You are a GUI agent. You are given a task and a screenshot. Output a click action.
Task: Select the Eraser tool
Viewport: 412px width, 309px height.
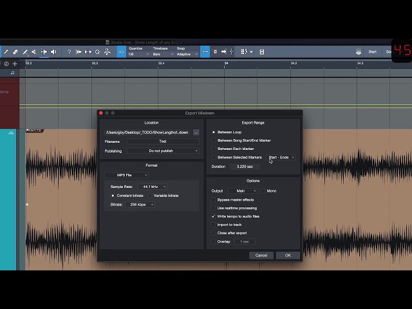[15, 51]
